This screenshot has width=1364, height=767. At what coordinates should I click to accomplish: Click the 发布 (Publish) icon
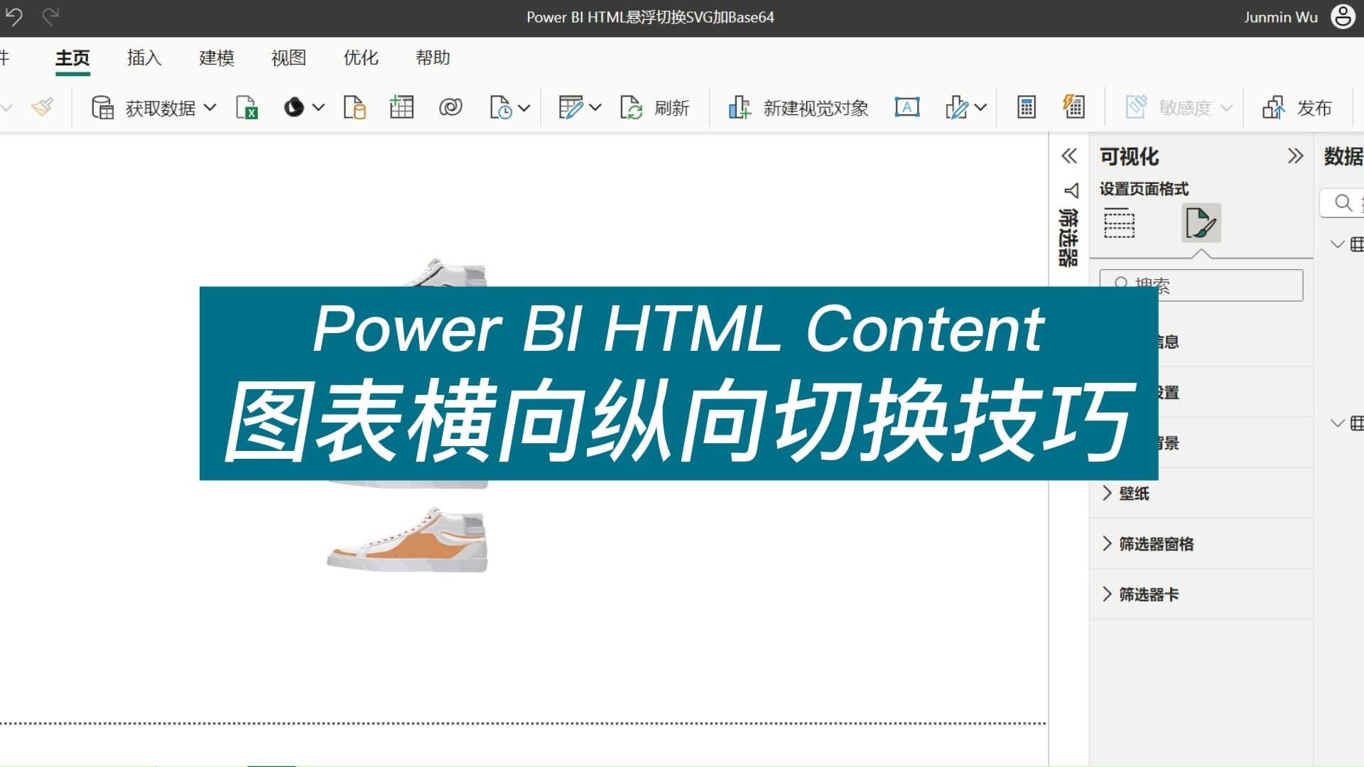(1297, 107)
